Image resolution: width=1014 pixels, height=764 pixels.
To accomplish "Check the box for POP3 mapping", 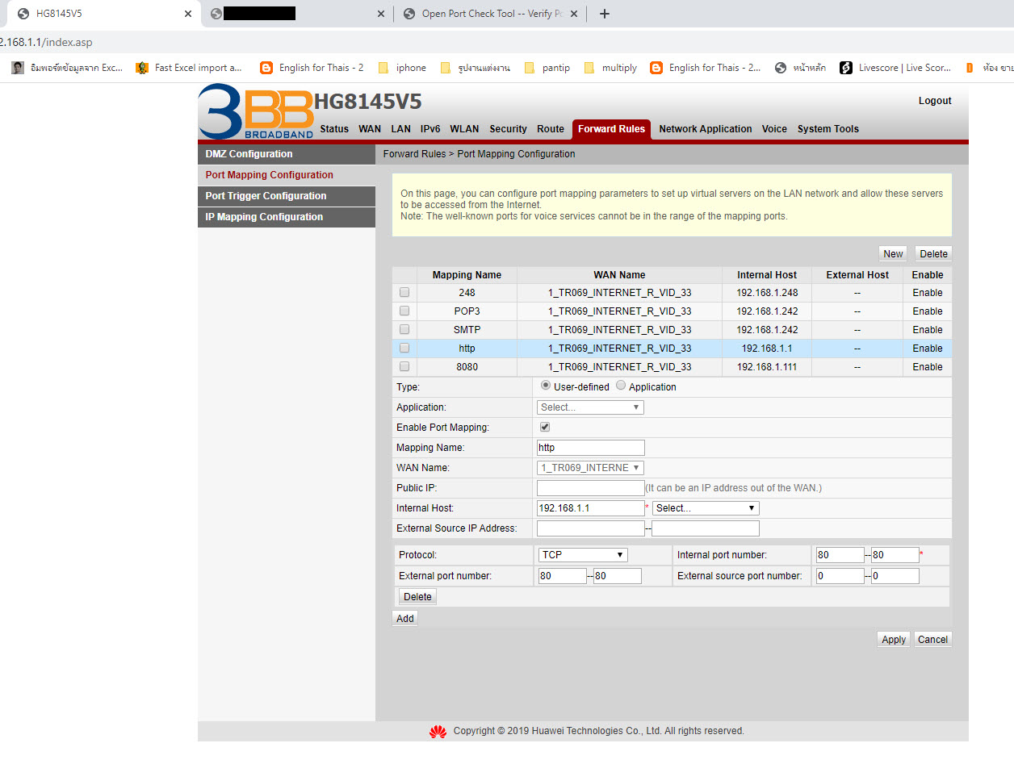I will click(404, 311).
